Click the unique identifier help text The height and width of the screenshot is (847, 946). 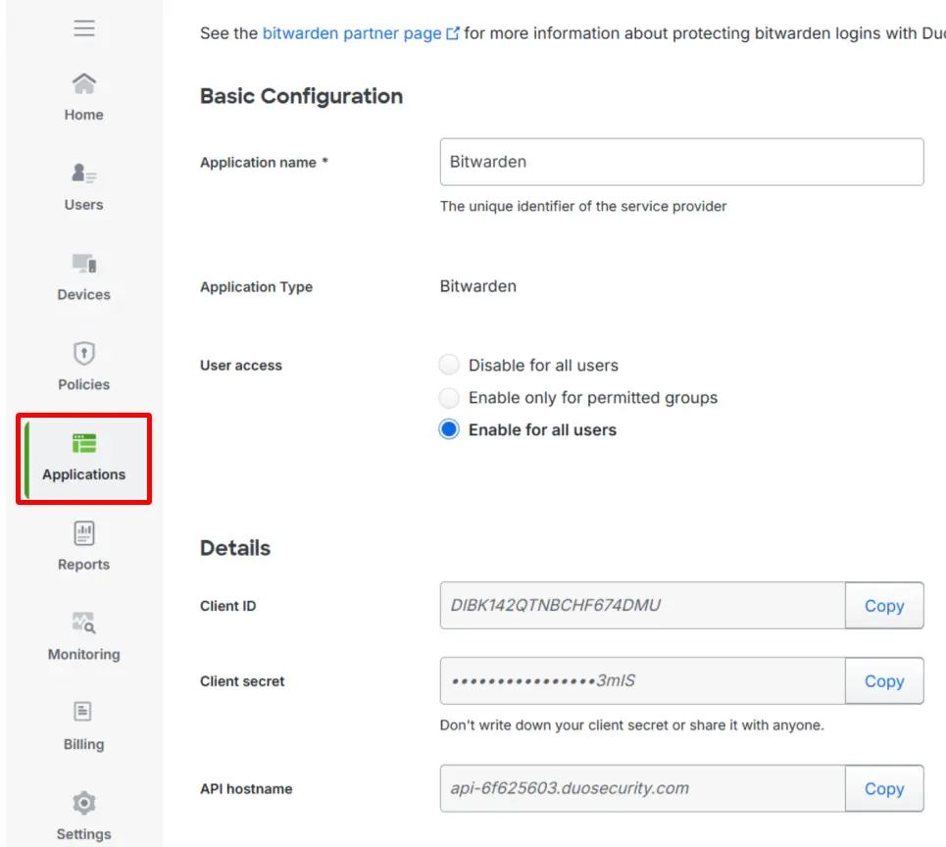click(583, 206)
